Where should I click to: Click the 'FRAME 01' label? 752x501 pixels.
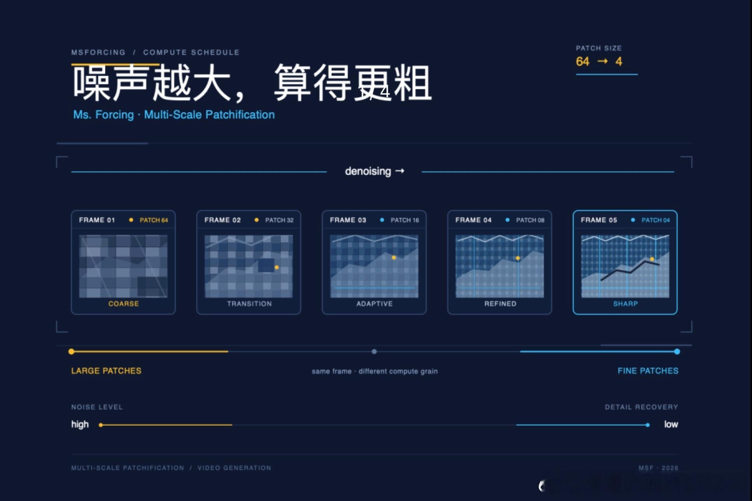[x=97, y=220]
